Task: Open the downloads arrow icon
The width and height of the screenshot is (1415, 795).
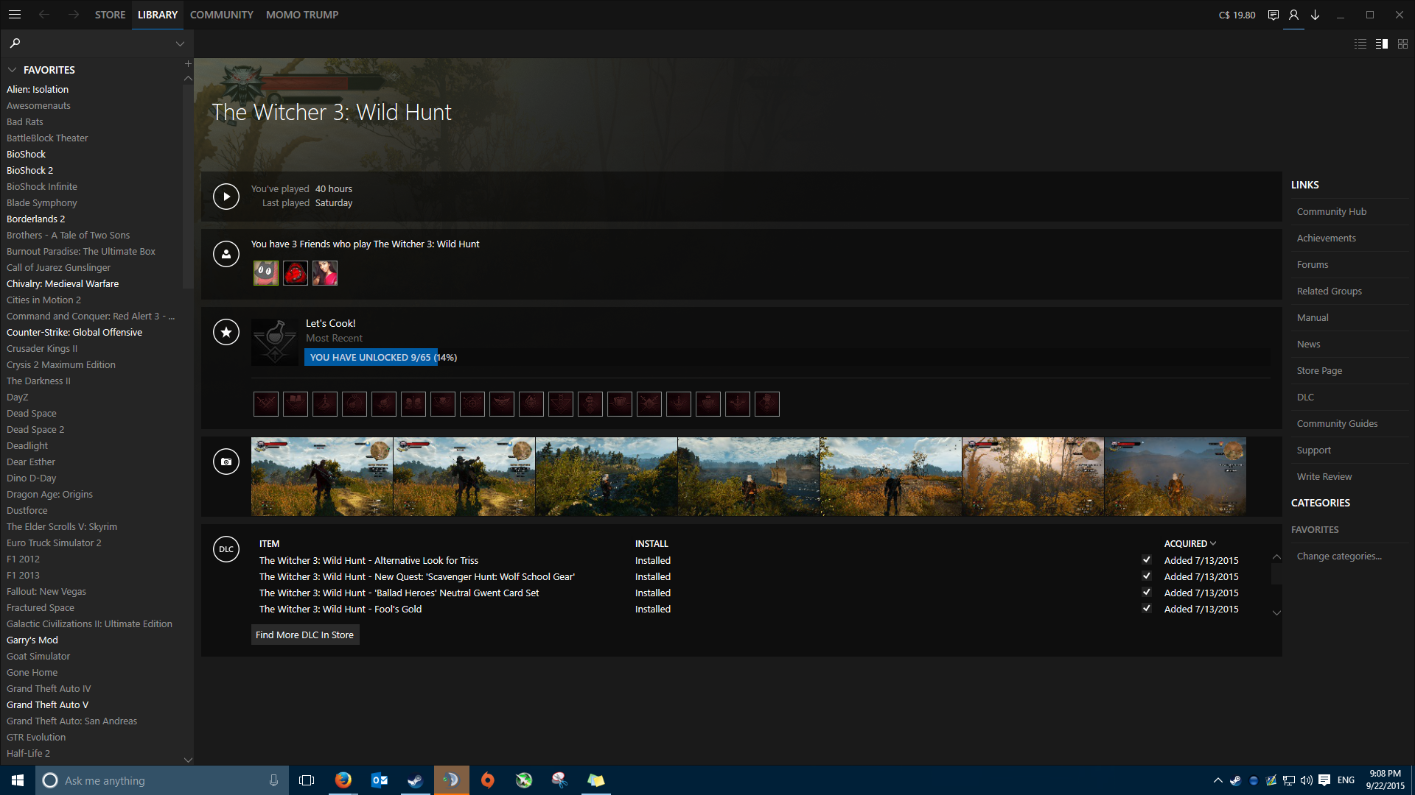Action: pyautogui.click(x=1315, y=15)
